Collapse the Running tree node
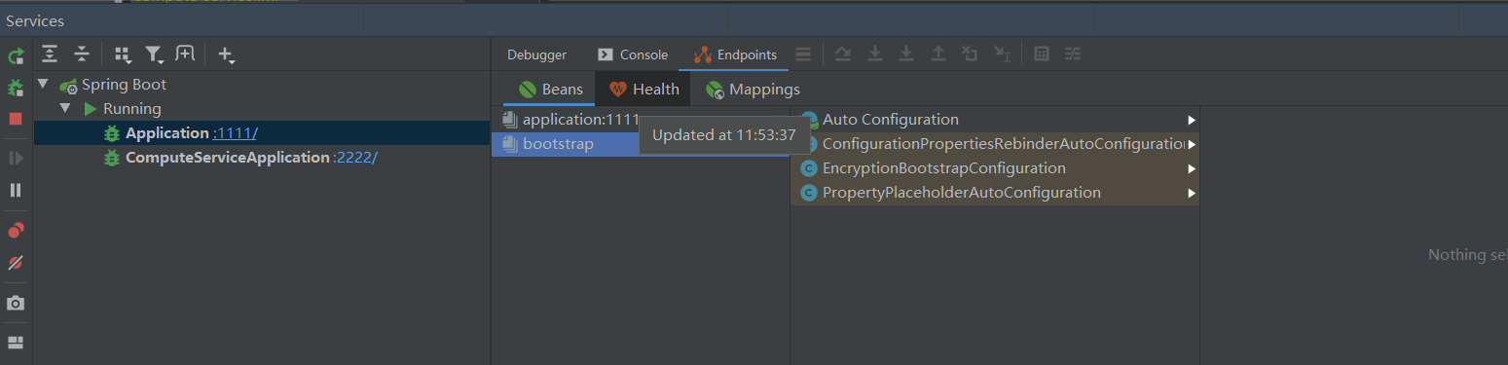 point(66,109)
